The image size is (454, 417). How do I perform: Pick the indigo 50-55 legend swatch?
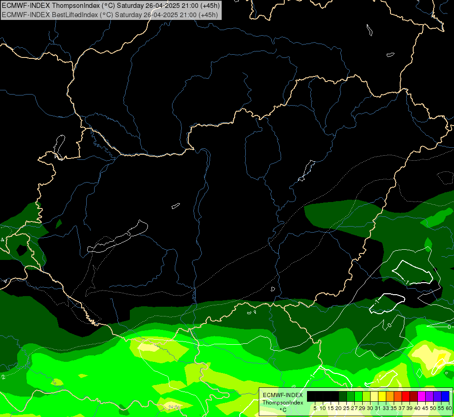coord(437,397)
